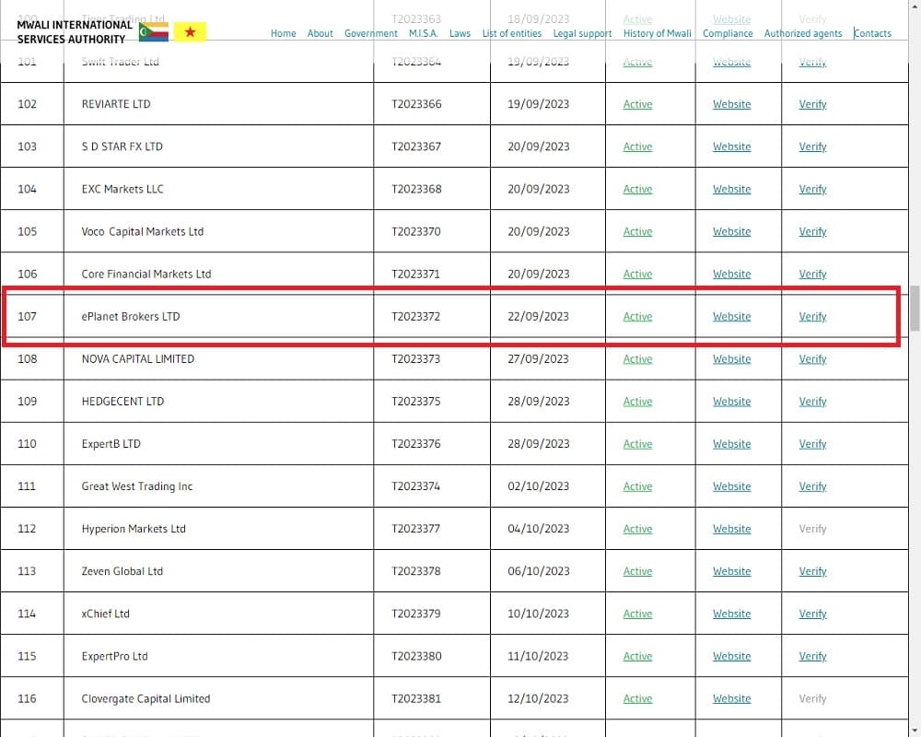
Task: Open the Home menu item
Action: tap(283, 33)
